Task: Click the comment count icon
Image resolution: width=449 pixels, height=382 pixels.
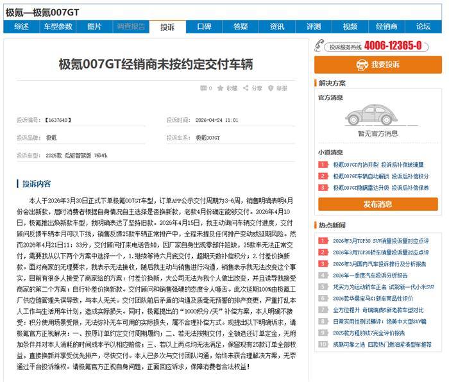Action: pyautogui.click(x=203, y=88)
